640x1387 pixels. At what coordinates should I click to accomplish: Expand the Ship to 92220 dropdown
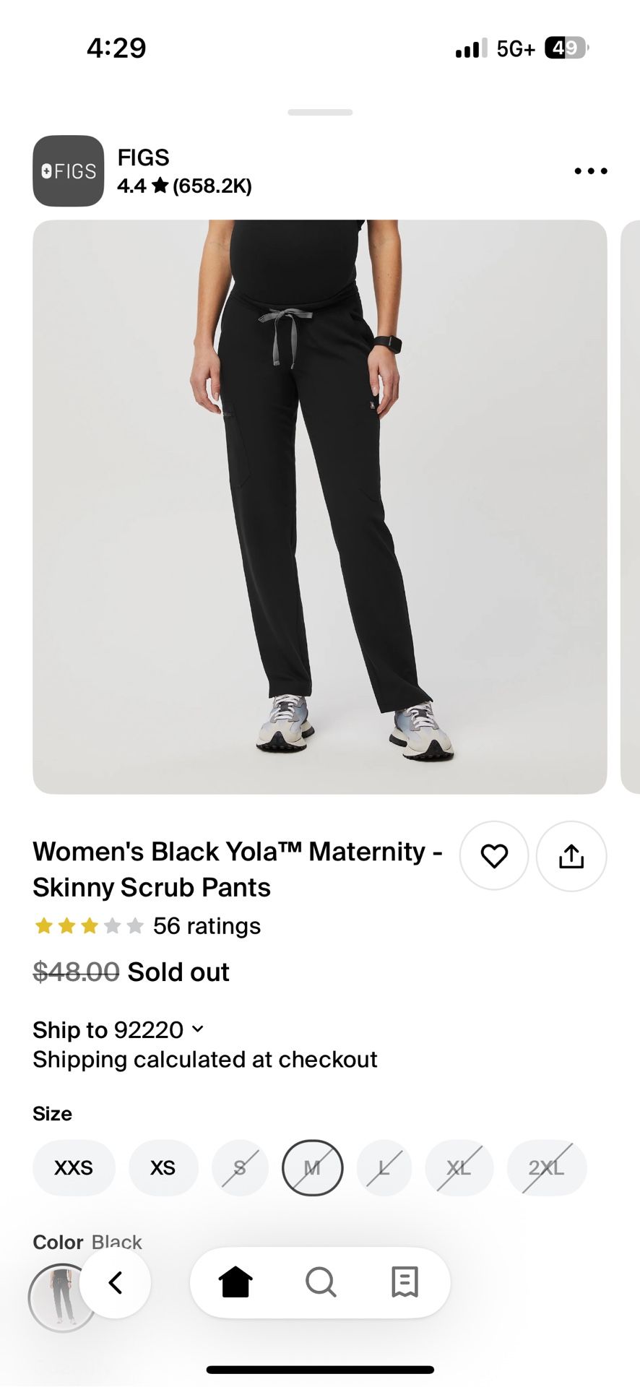pos(119,1029)
